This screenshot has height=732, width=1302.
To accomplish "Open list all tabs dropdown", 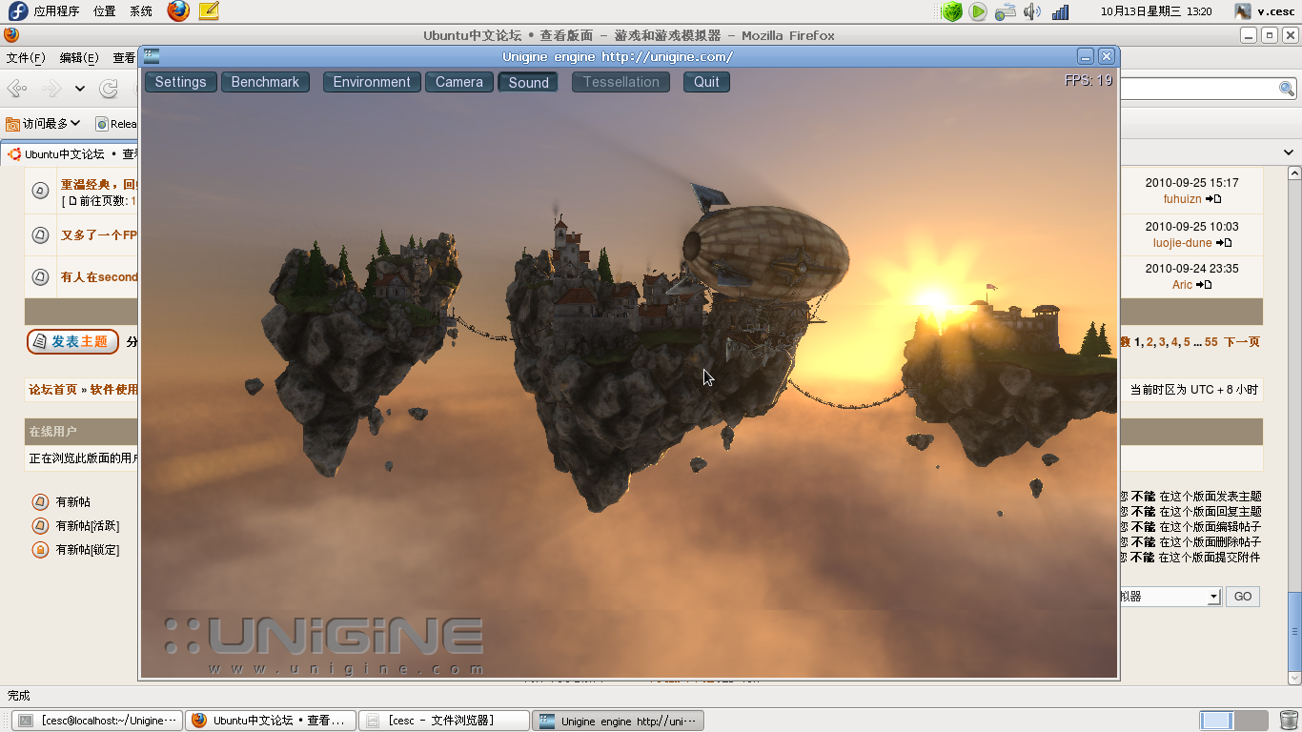I will (x=1289, y=152).
